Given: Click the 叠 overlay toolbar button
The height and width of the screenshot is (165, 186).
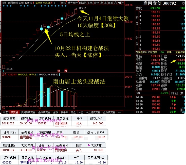Looking at the screenshot, I should click(x=101, y=3).
